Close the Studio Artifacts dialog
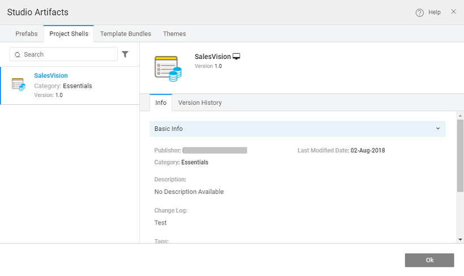 coord(453,12)
